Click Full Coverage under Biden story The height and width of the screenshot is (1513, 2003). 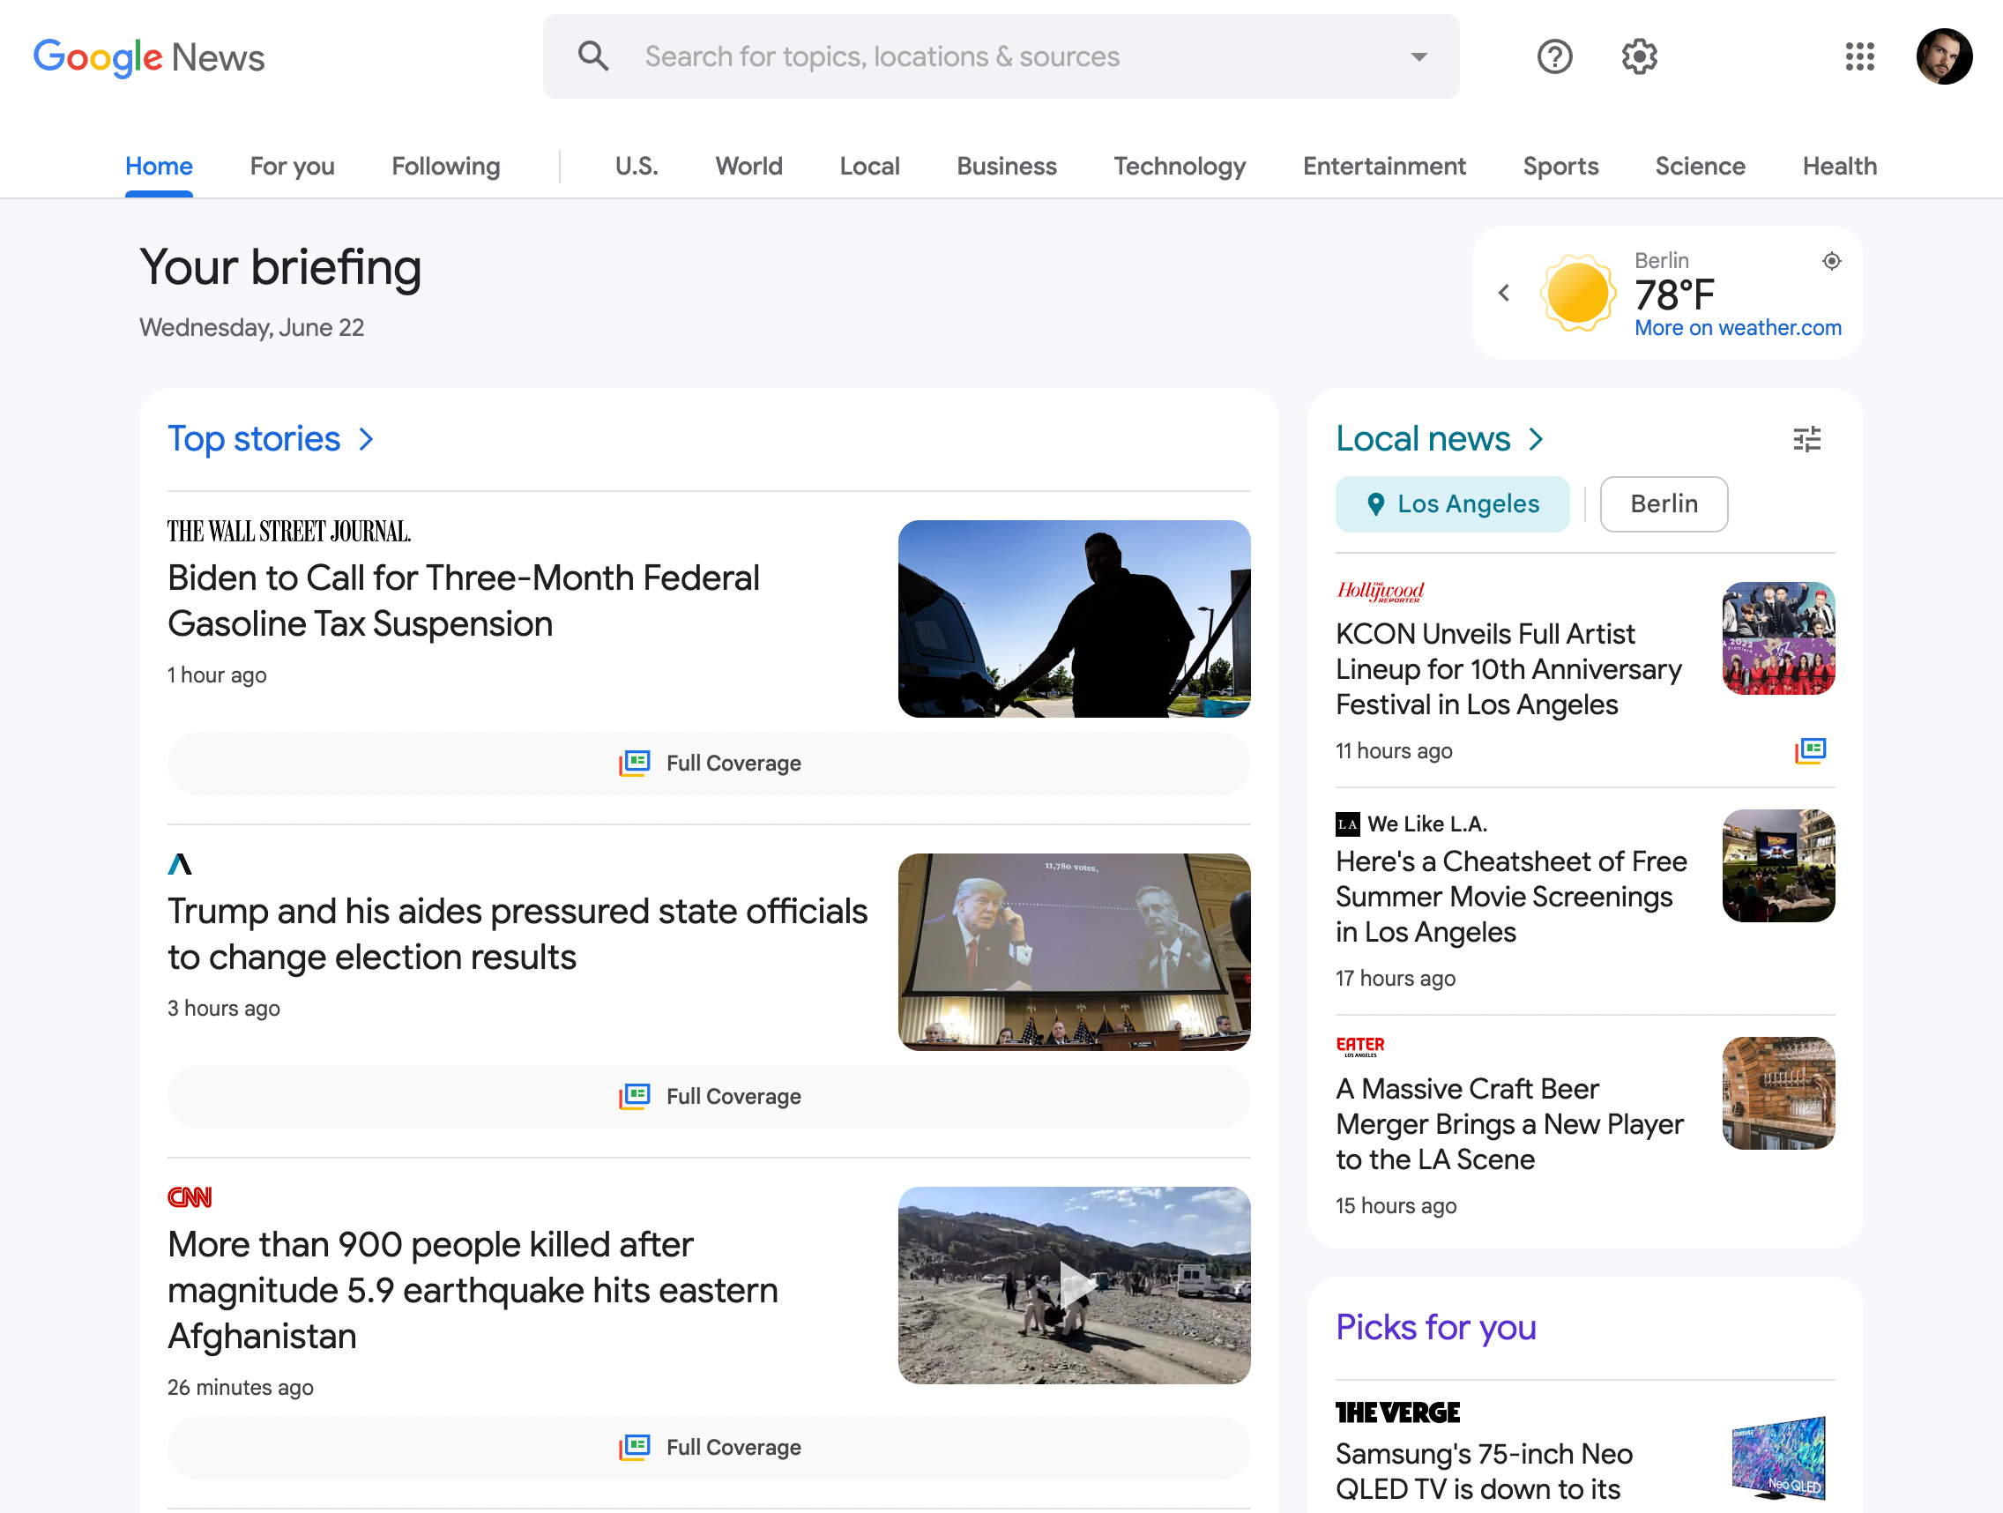pyautogui.click(x=709, y=764)
